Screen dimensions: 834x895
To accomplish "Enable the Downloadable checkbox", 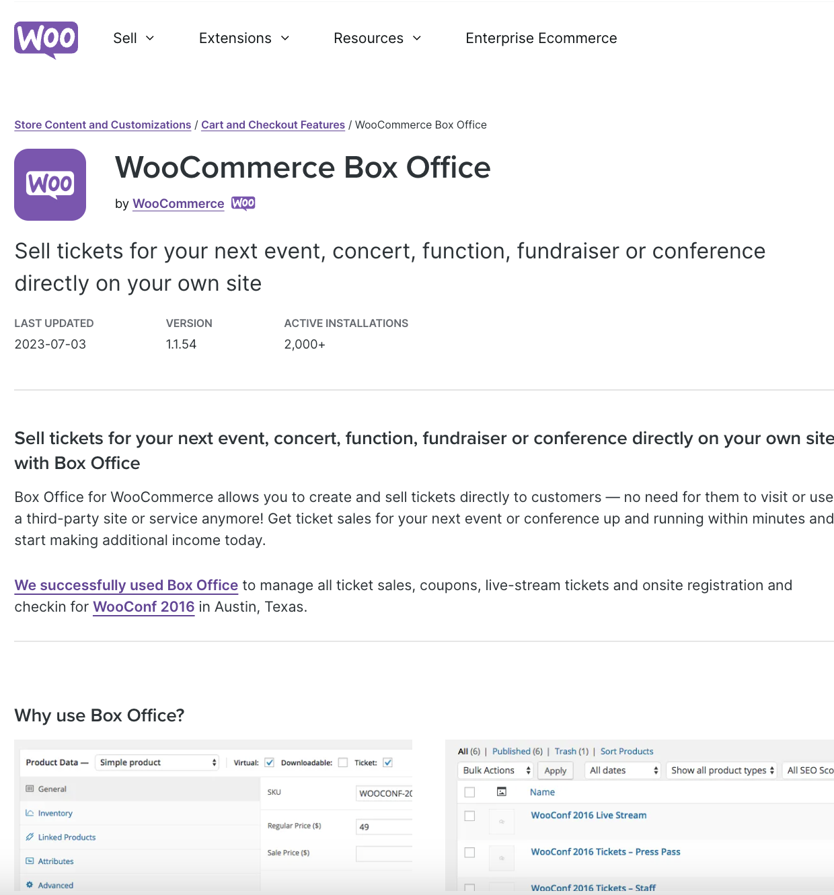I will [343, 762].
